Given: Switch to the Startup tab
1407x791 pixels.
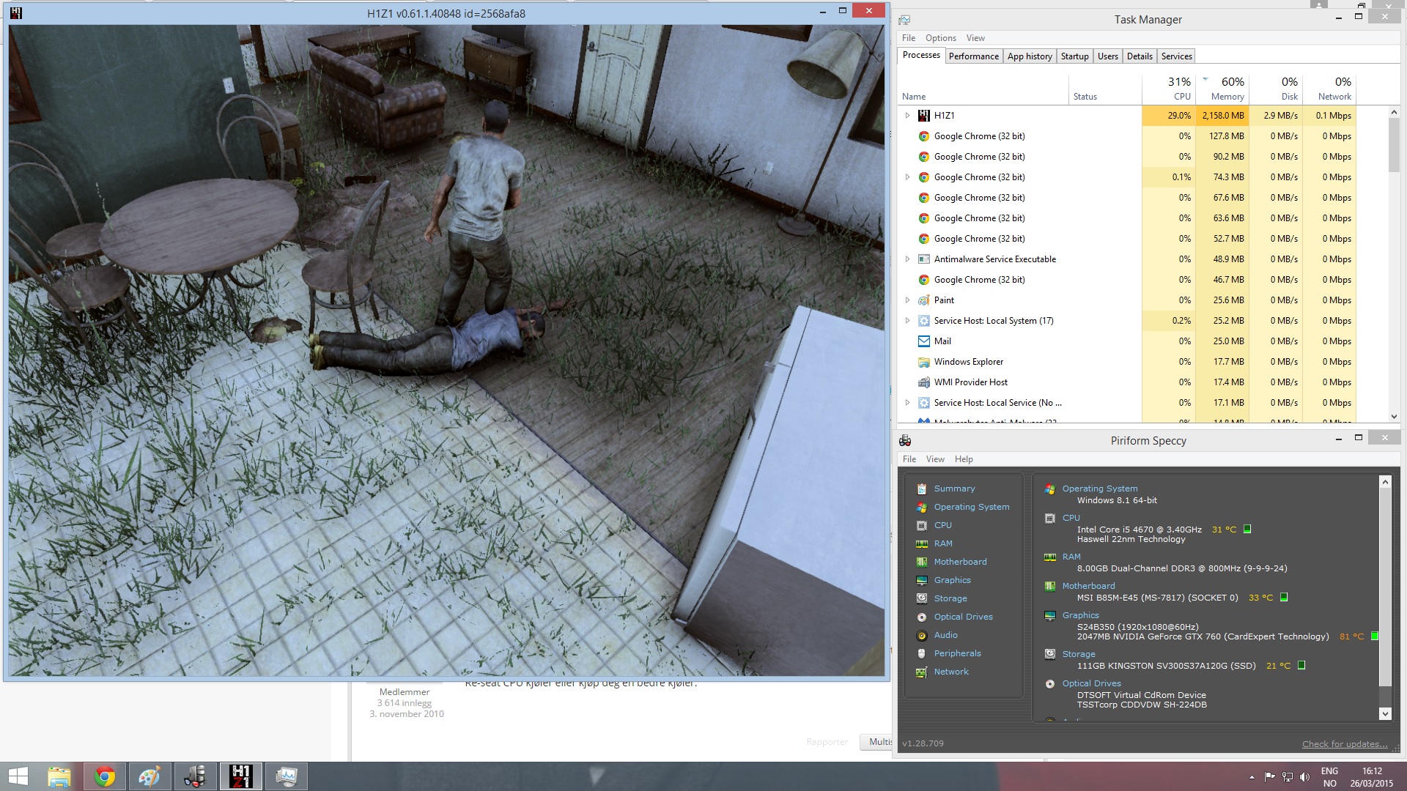Looking at the screenshot, I should pos(1074,56).
